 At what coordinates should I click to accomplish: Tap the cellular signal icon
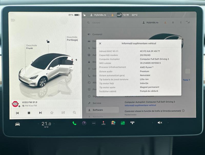[188, 22]
